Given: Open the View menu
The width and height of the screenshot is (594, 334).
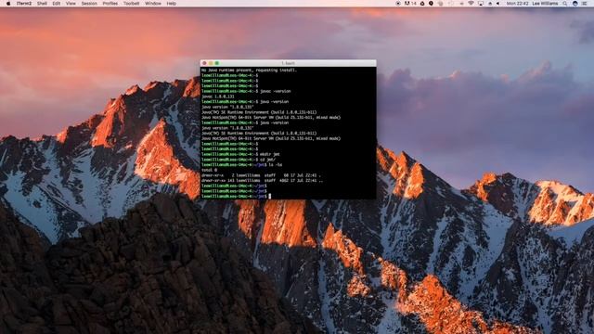Looking at the screenshot, I should [x=71, y=4].
